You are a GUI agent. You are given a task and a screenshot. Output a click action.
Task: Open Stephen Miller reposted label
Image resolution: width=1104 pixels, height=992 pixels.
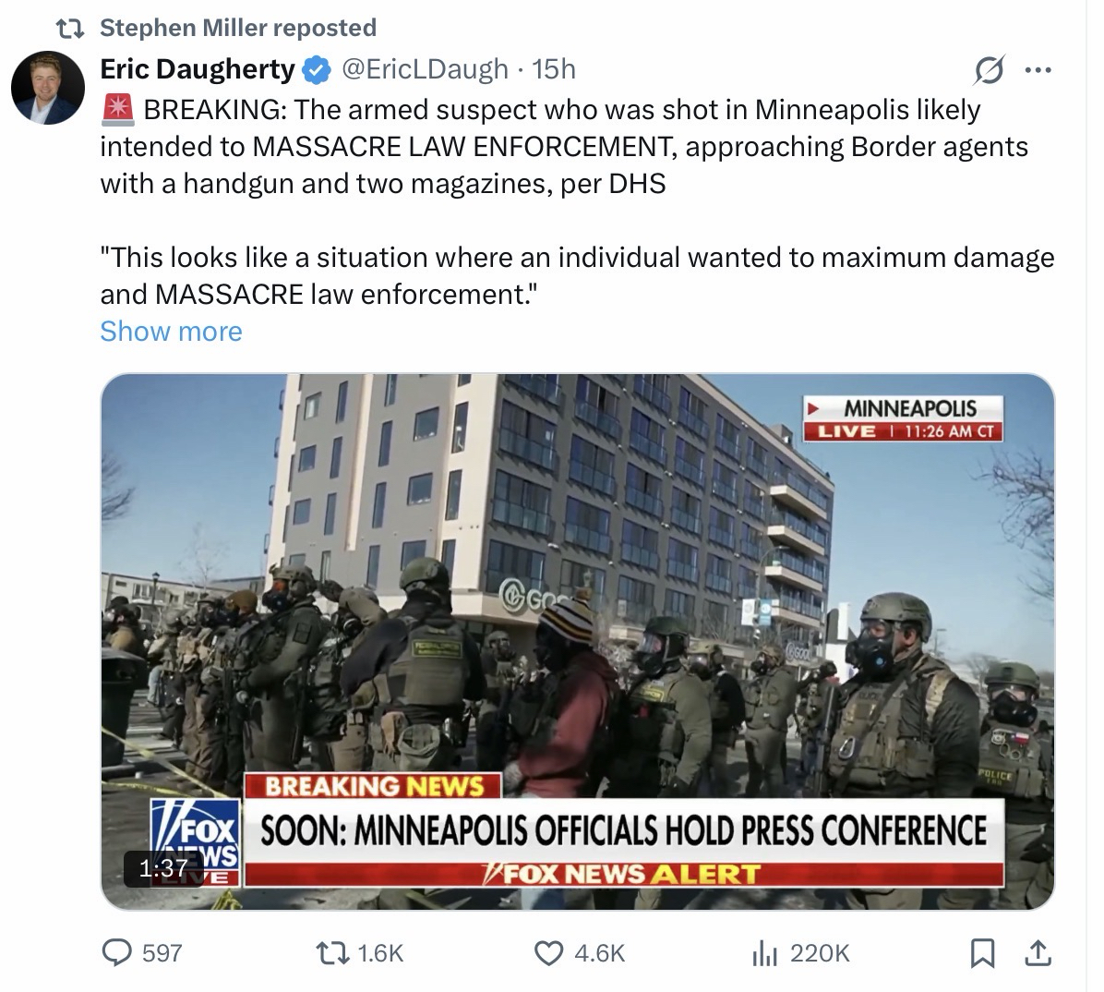pos(238,28)
